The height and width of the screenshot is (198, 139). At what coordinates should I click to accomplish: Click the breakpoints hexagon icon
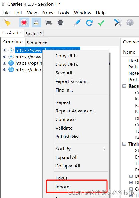point(60,23)
